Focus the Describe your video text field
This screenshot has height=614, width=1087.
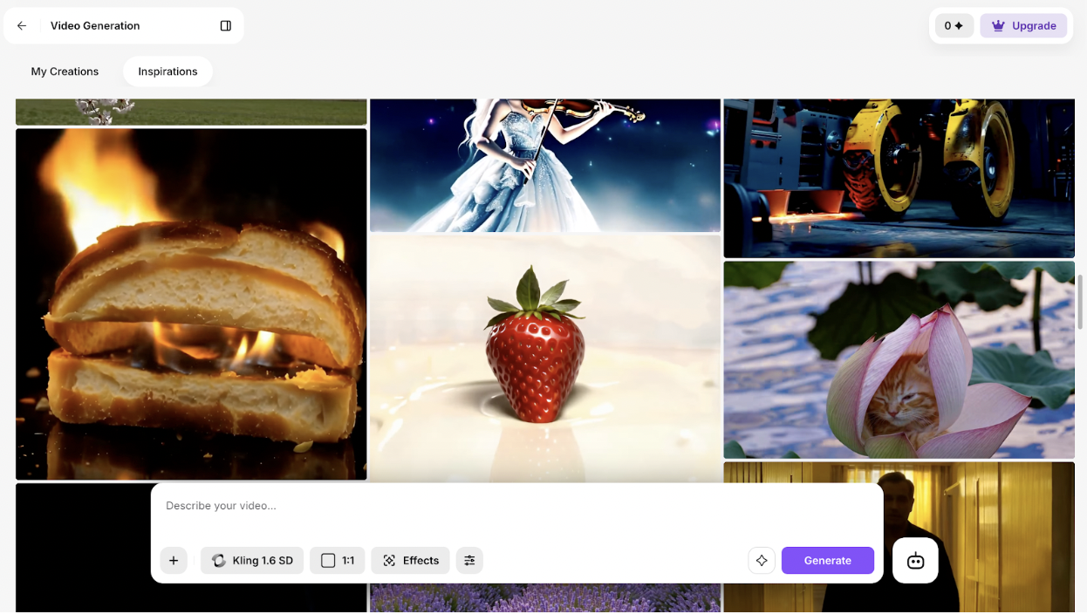[515, 506]
